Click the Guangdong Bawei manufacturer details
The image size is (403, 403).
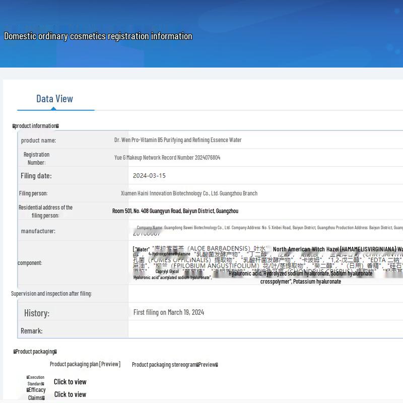tap(267, 228)
